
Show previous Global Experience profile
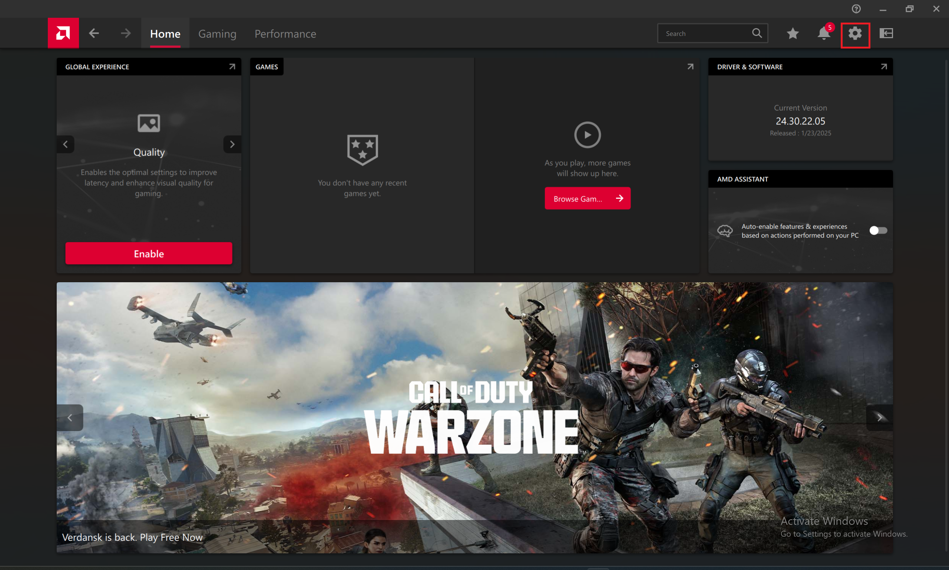coord(65,144)
